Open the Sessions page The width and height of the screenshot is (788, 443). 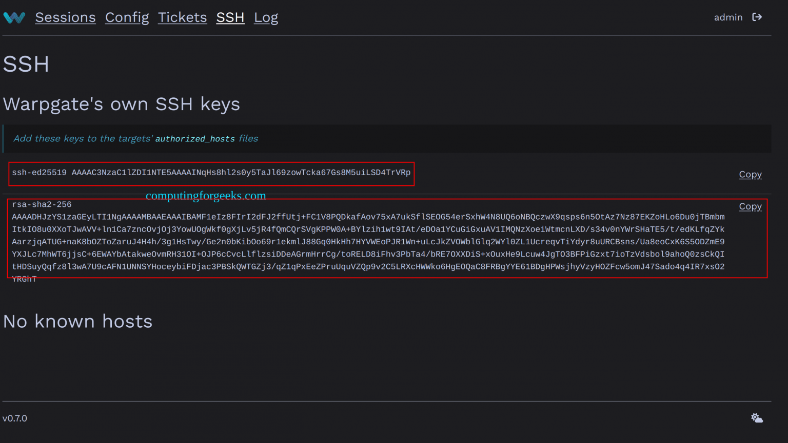point(65,17)
